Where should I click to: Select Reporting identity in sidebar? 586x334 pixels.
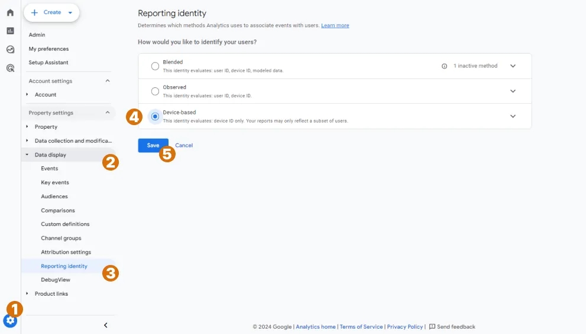[x=64, y=266]
